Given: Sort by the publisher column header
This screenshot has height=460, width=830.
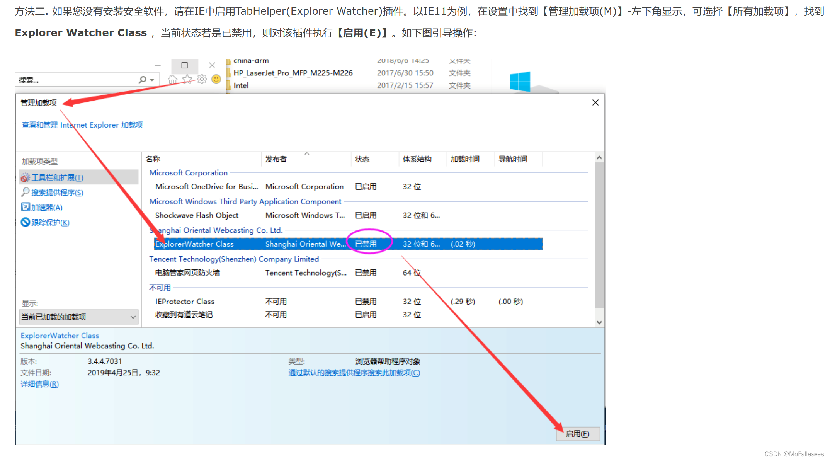Looking at the screenshot, I should coord(276,159).
